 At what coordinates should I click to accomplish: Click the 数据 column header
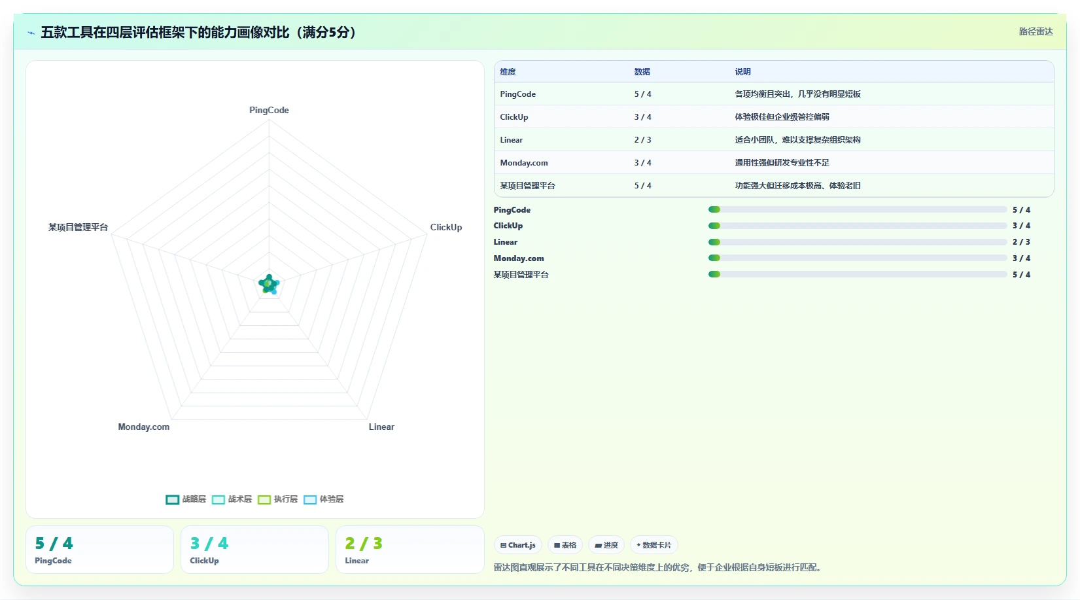tap(642, 72)
